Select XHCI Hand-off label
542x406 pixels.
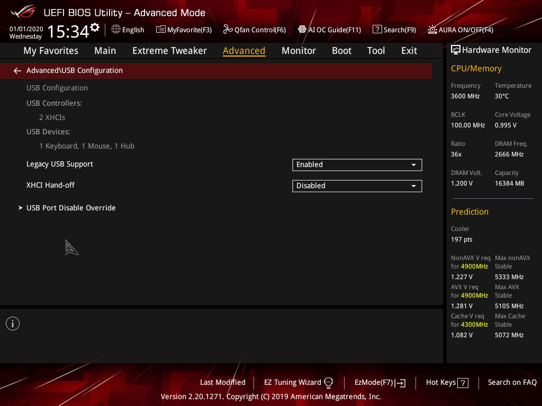pyautogui.click(x=50, y=185)
